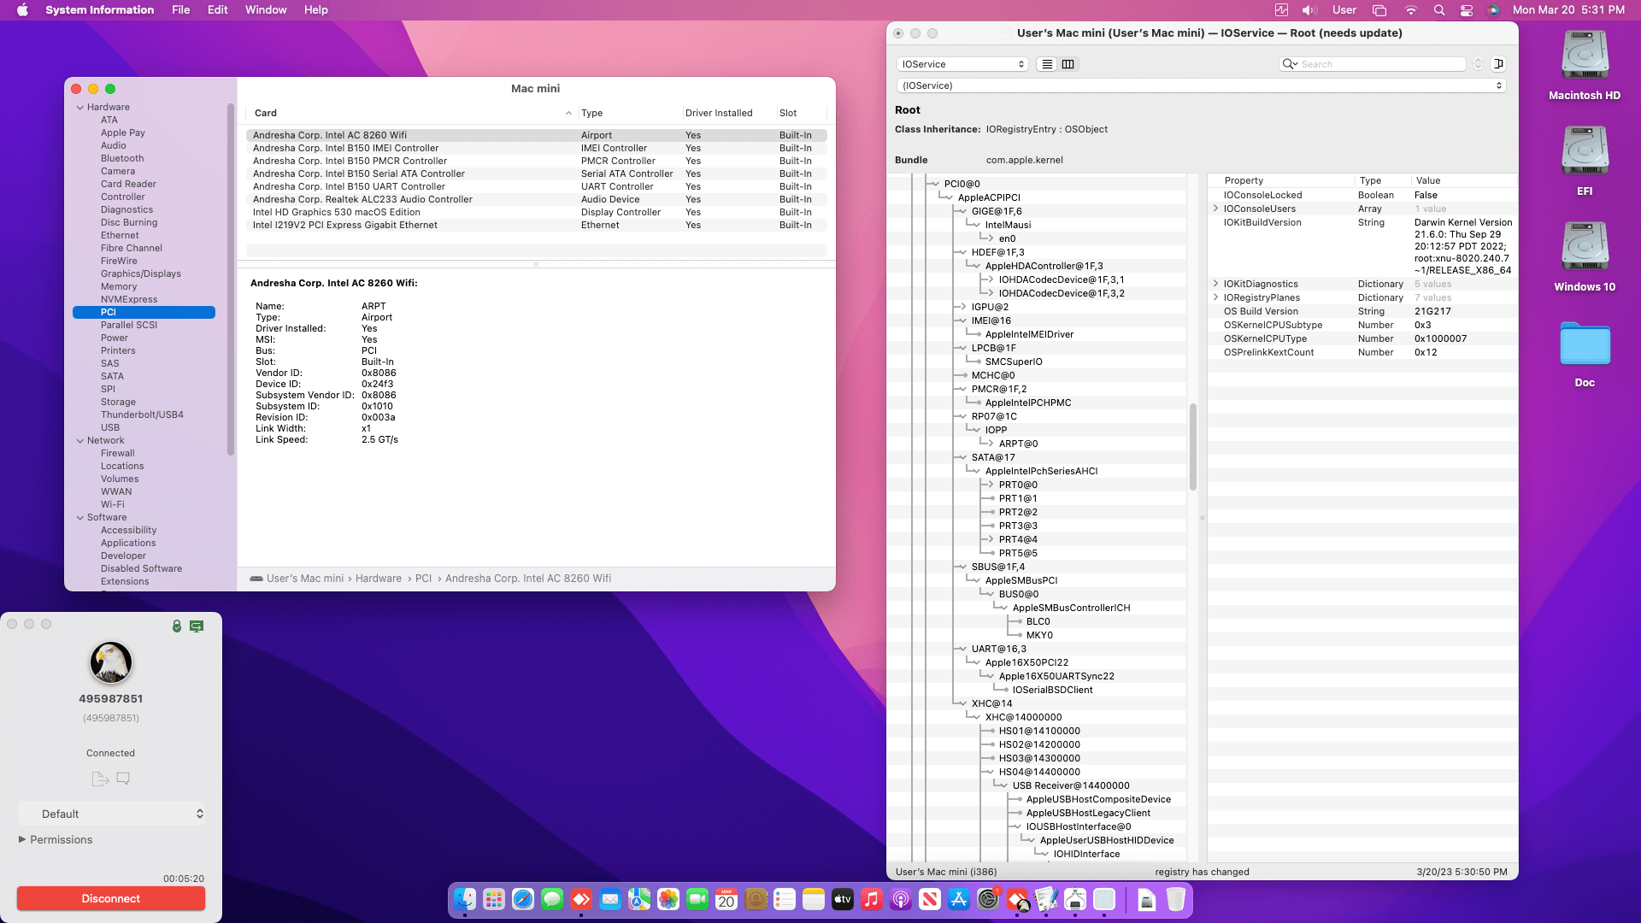The height and width of the screenshot is (923, 1641).
Task: Open the Default profile dropdown
Action: click(x=112, y=814)
